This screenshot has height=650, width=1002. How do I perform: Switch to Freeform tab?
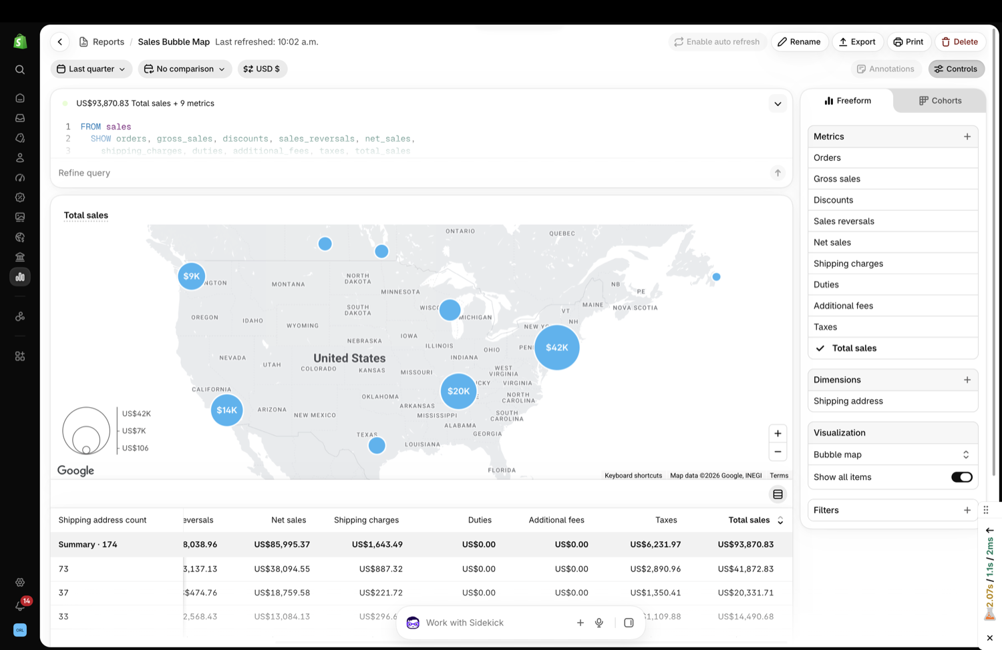[x=848, y=101]
